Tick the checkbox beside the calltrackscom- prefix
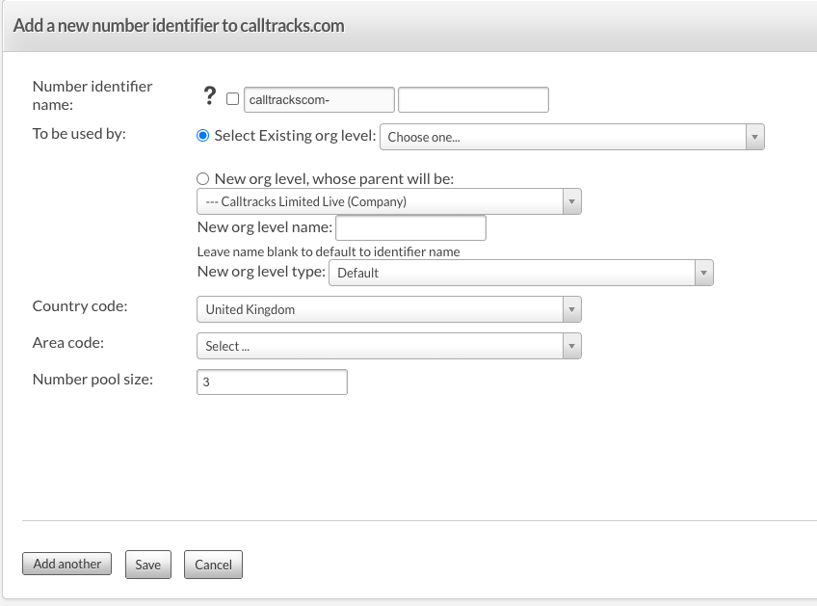 click(x=232, y=99)
